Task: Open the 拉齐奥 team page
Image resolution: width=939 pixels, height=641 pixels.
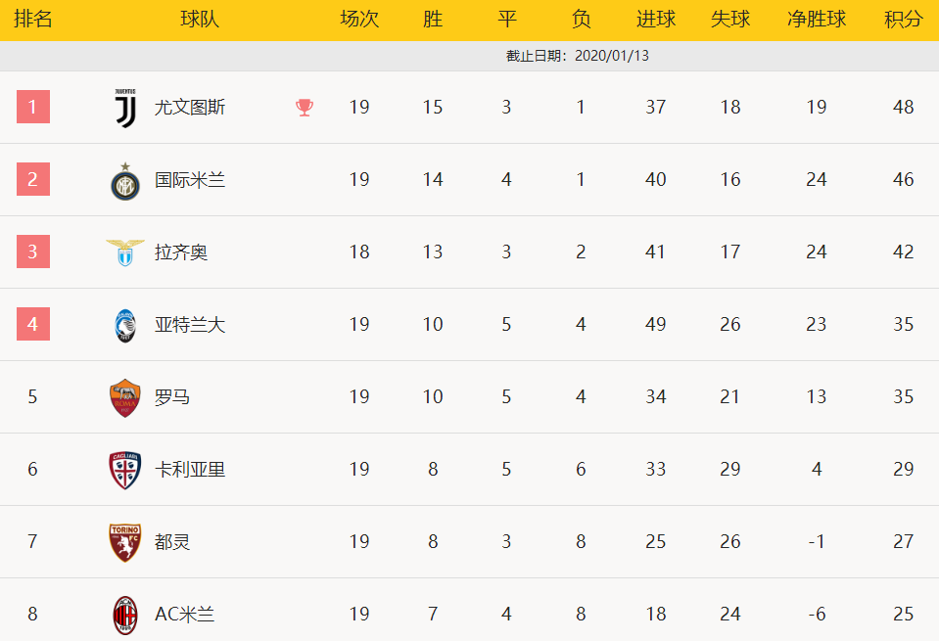Action: pyautogui.click(x=181, y=252)
